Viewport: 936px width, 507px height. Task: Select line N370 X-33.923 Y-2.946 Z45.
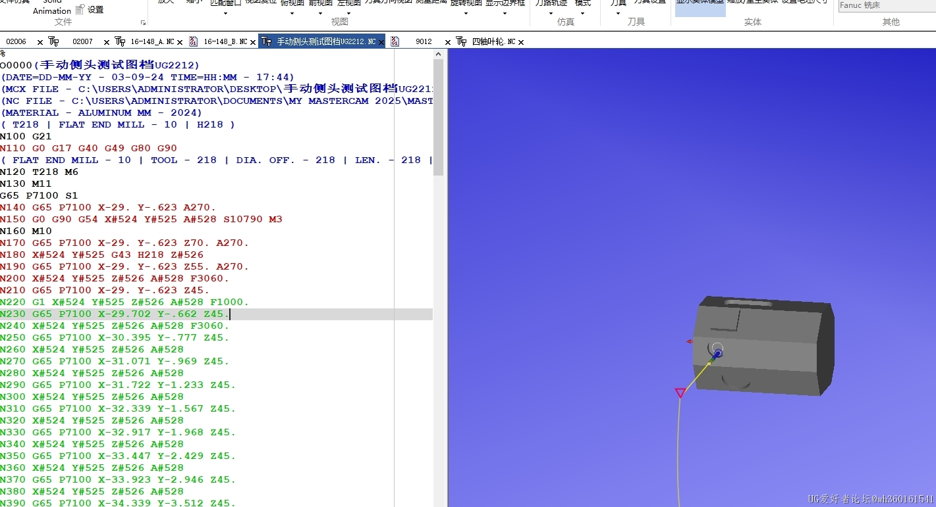118,480
